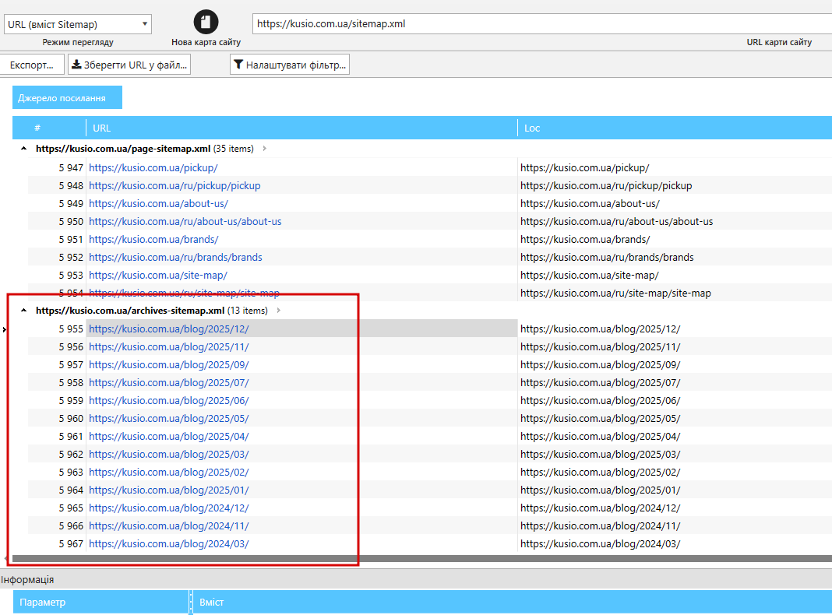Click arrow next to page-sitemap.xml (35 items)
The image size is (832, 615).
[x=264, y=149]
